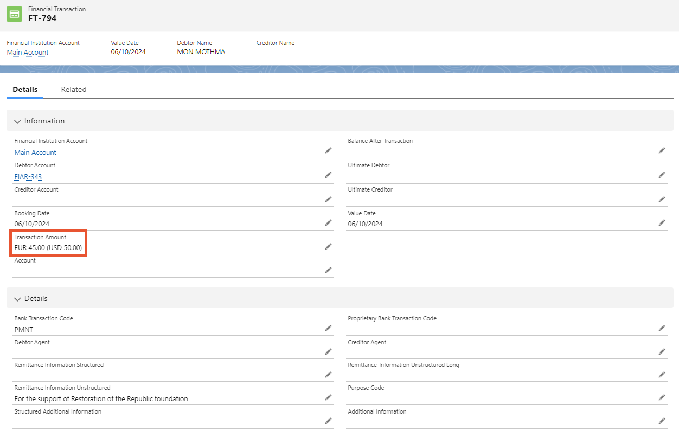This screenshot has height=432, width=679.
Task: Click the edit pencil in the Additional Information row
Action: pos(662,421)
